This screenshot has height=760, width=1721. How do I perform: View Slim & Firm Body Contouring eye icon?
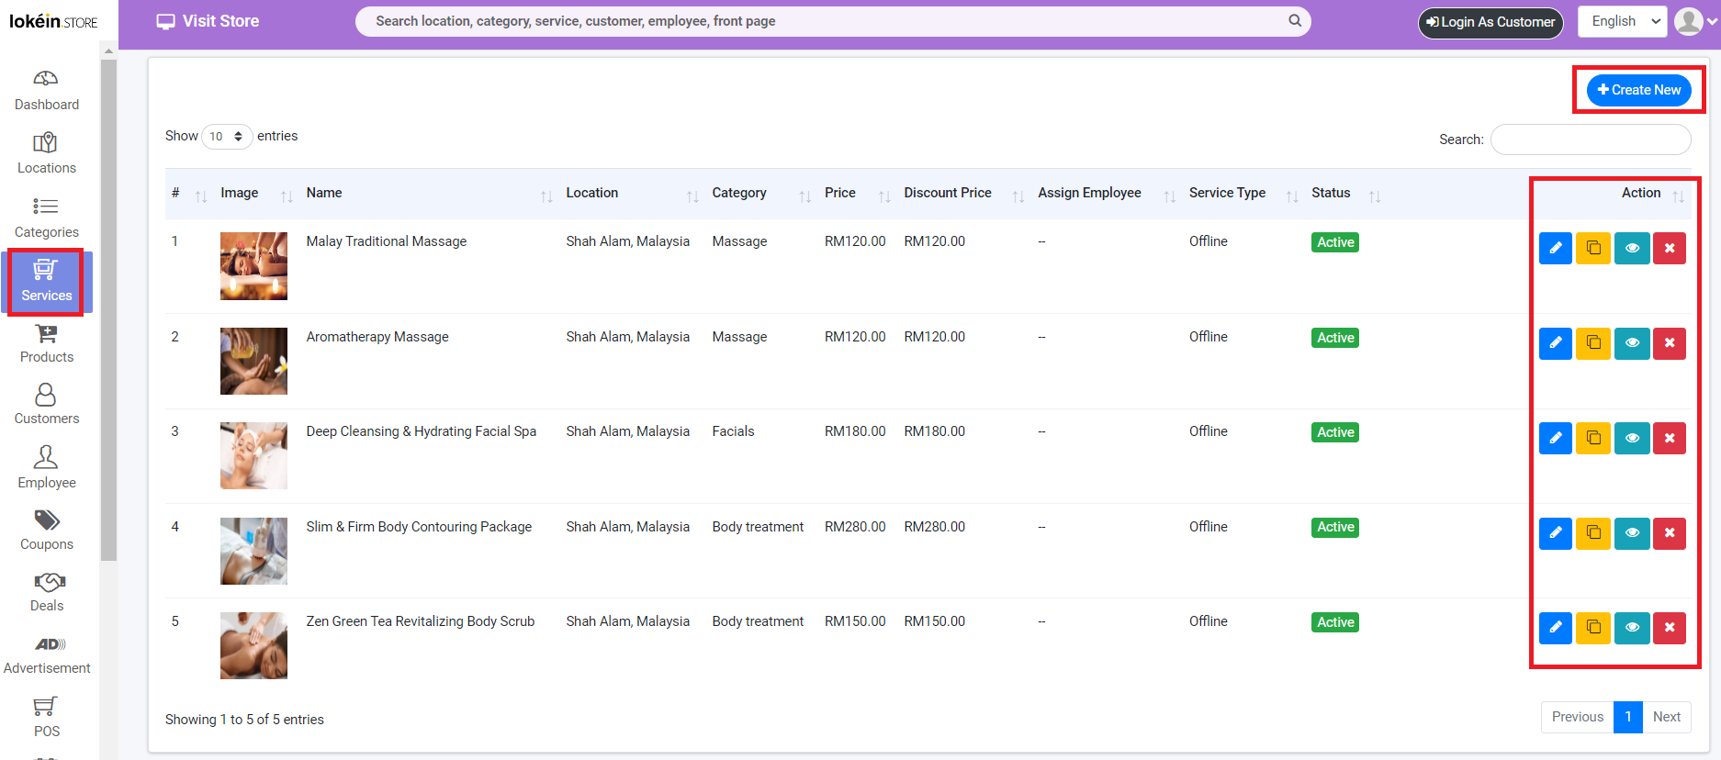[1632, 533]
